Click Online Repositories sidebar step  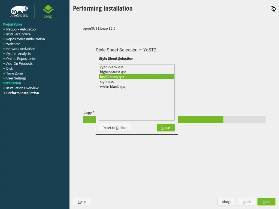click(21, 59)
